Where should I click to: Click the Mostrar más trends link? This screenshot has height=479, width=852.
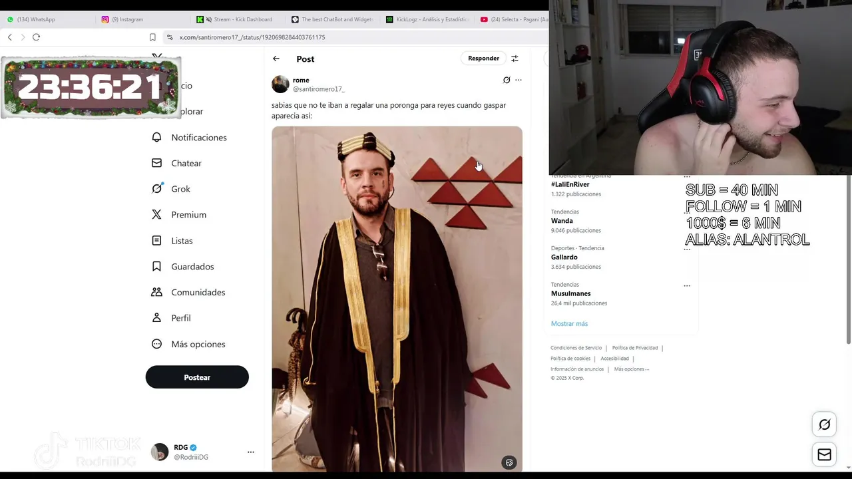point(569,323)
